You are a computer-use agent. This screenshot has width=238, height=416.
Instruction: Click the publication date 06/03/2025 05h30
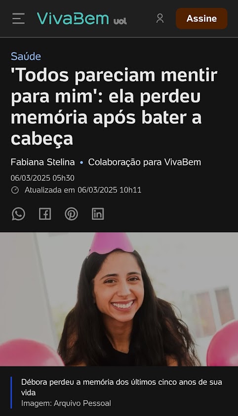click(x=42, y=178)
